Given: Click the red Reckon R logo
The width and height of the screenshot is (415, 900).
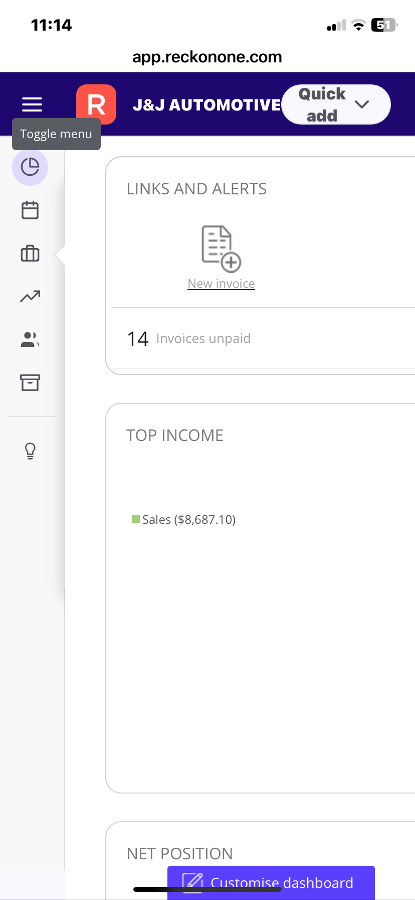Looking at the screenshot, I should (x=96, y=104).
